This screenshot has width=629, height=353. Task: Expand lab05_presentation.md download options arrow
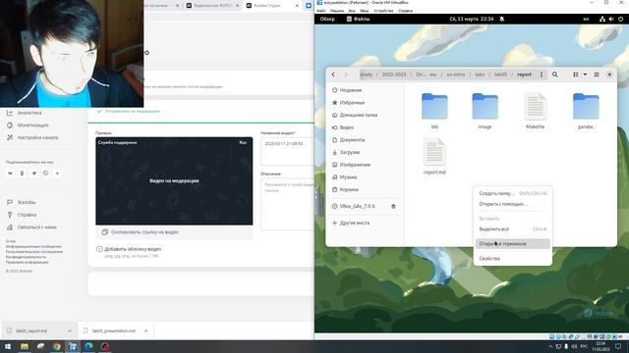click(x=146, y=331)
